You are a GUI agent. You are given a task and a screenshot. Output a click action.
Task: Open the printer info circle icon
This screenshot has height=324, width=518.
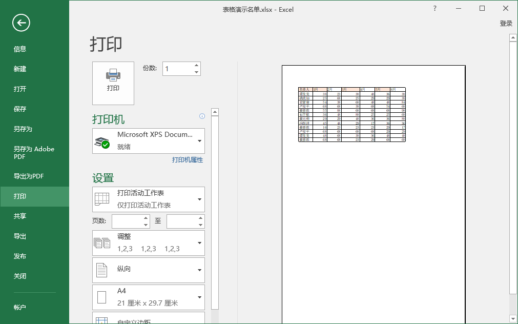point(202,116)
